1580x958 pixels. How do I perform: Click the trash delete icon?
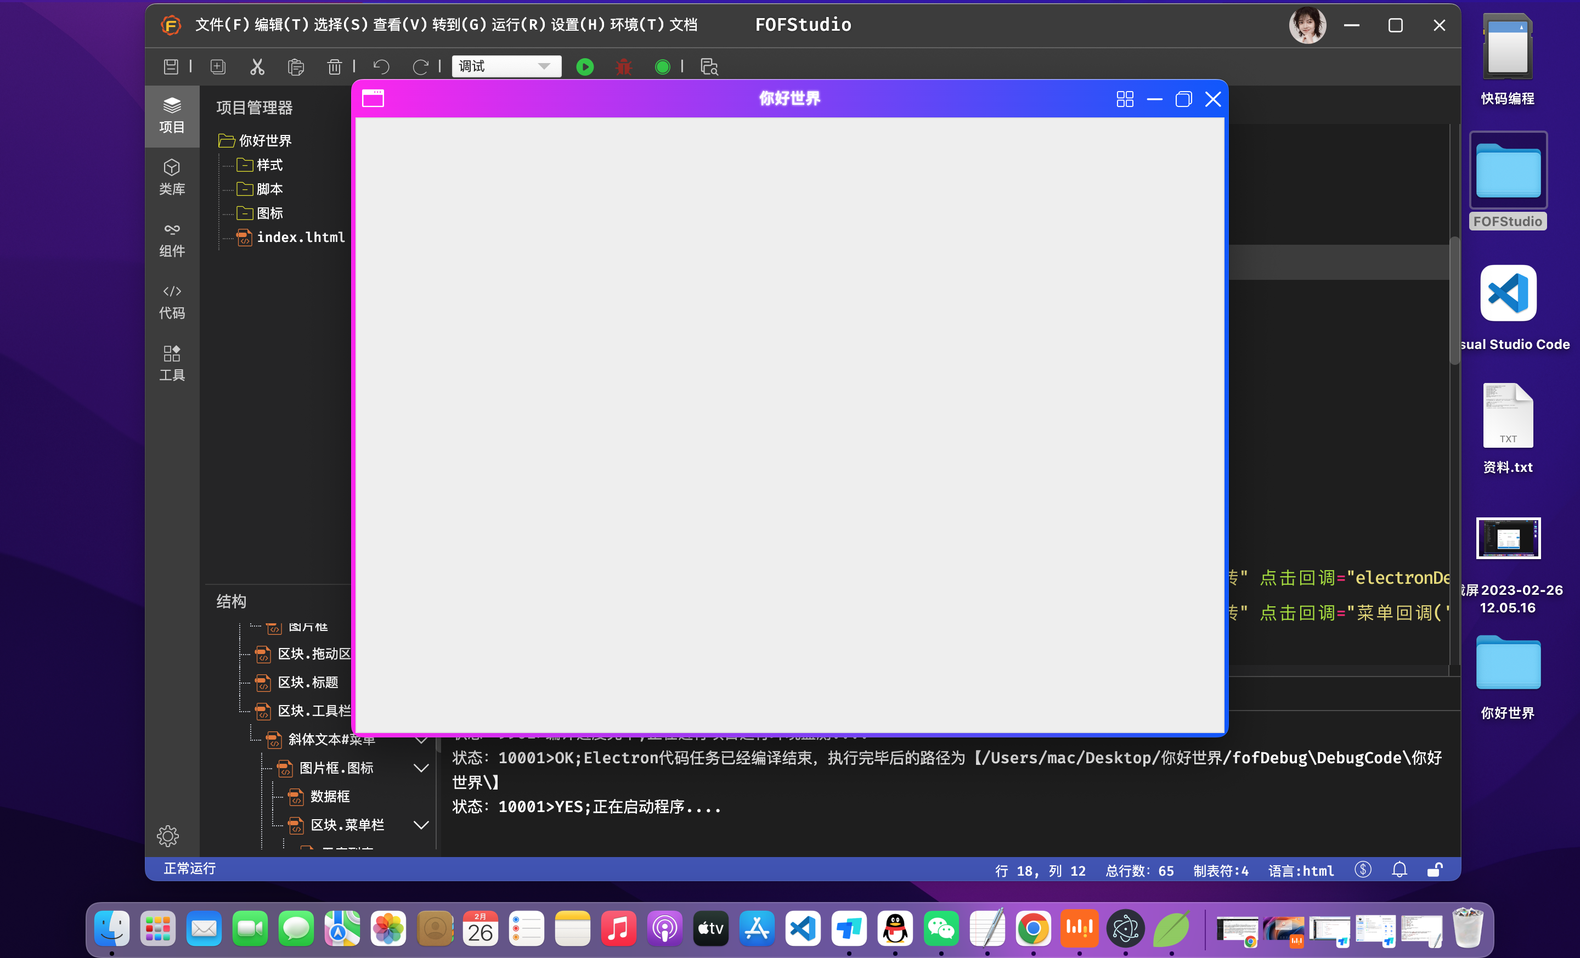point(335,66)
